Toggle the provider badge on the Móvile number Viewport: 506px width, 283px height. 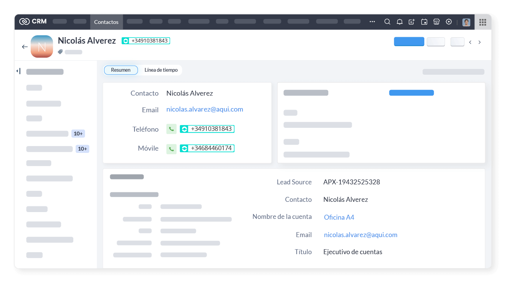tap(184, 148)
